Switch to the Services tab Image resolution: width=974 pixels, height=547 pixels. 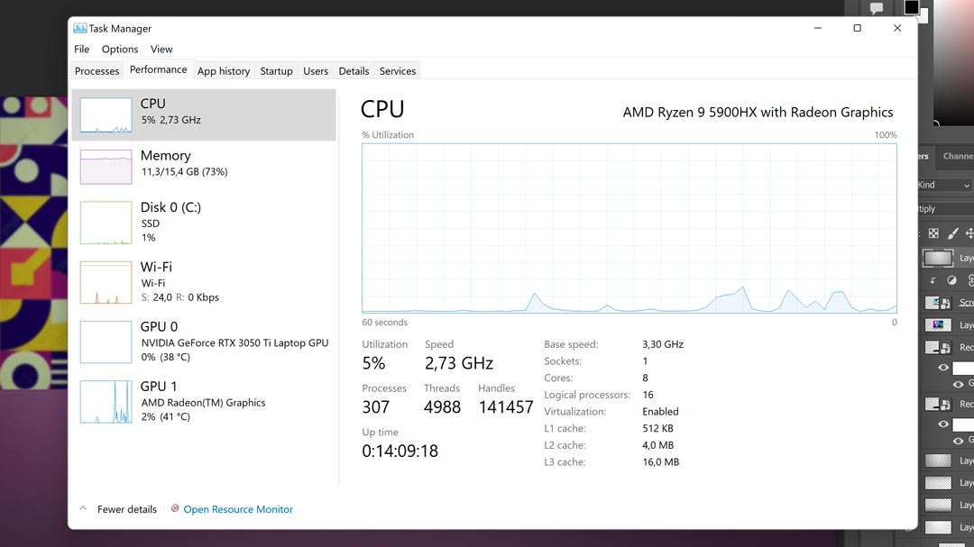coord(397,71)
